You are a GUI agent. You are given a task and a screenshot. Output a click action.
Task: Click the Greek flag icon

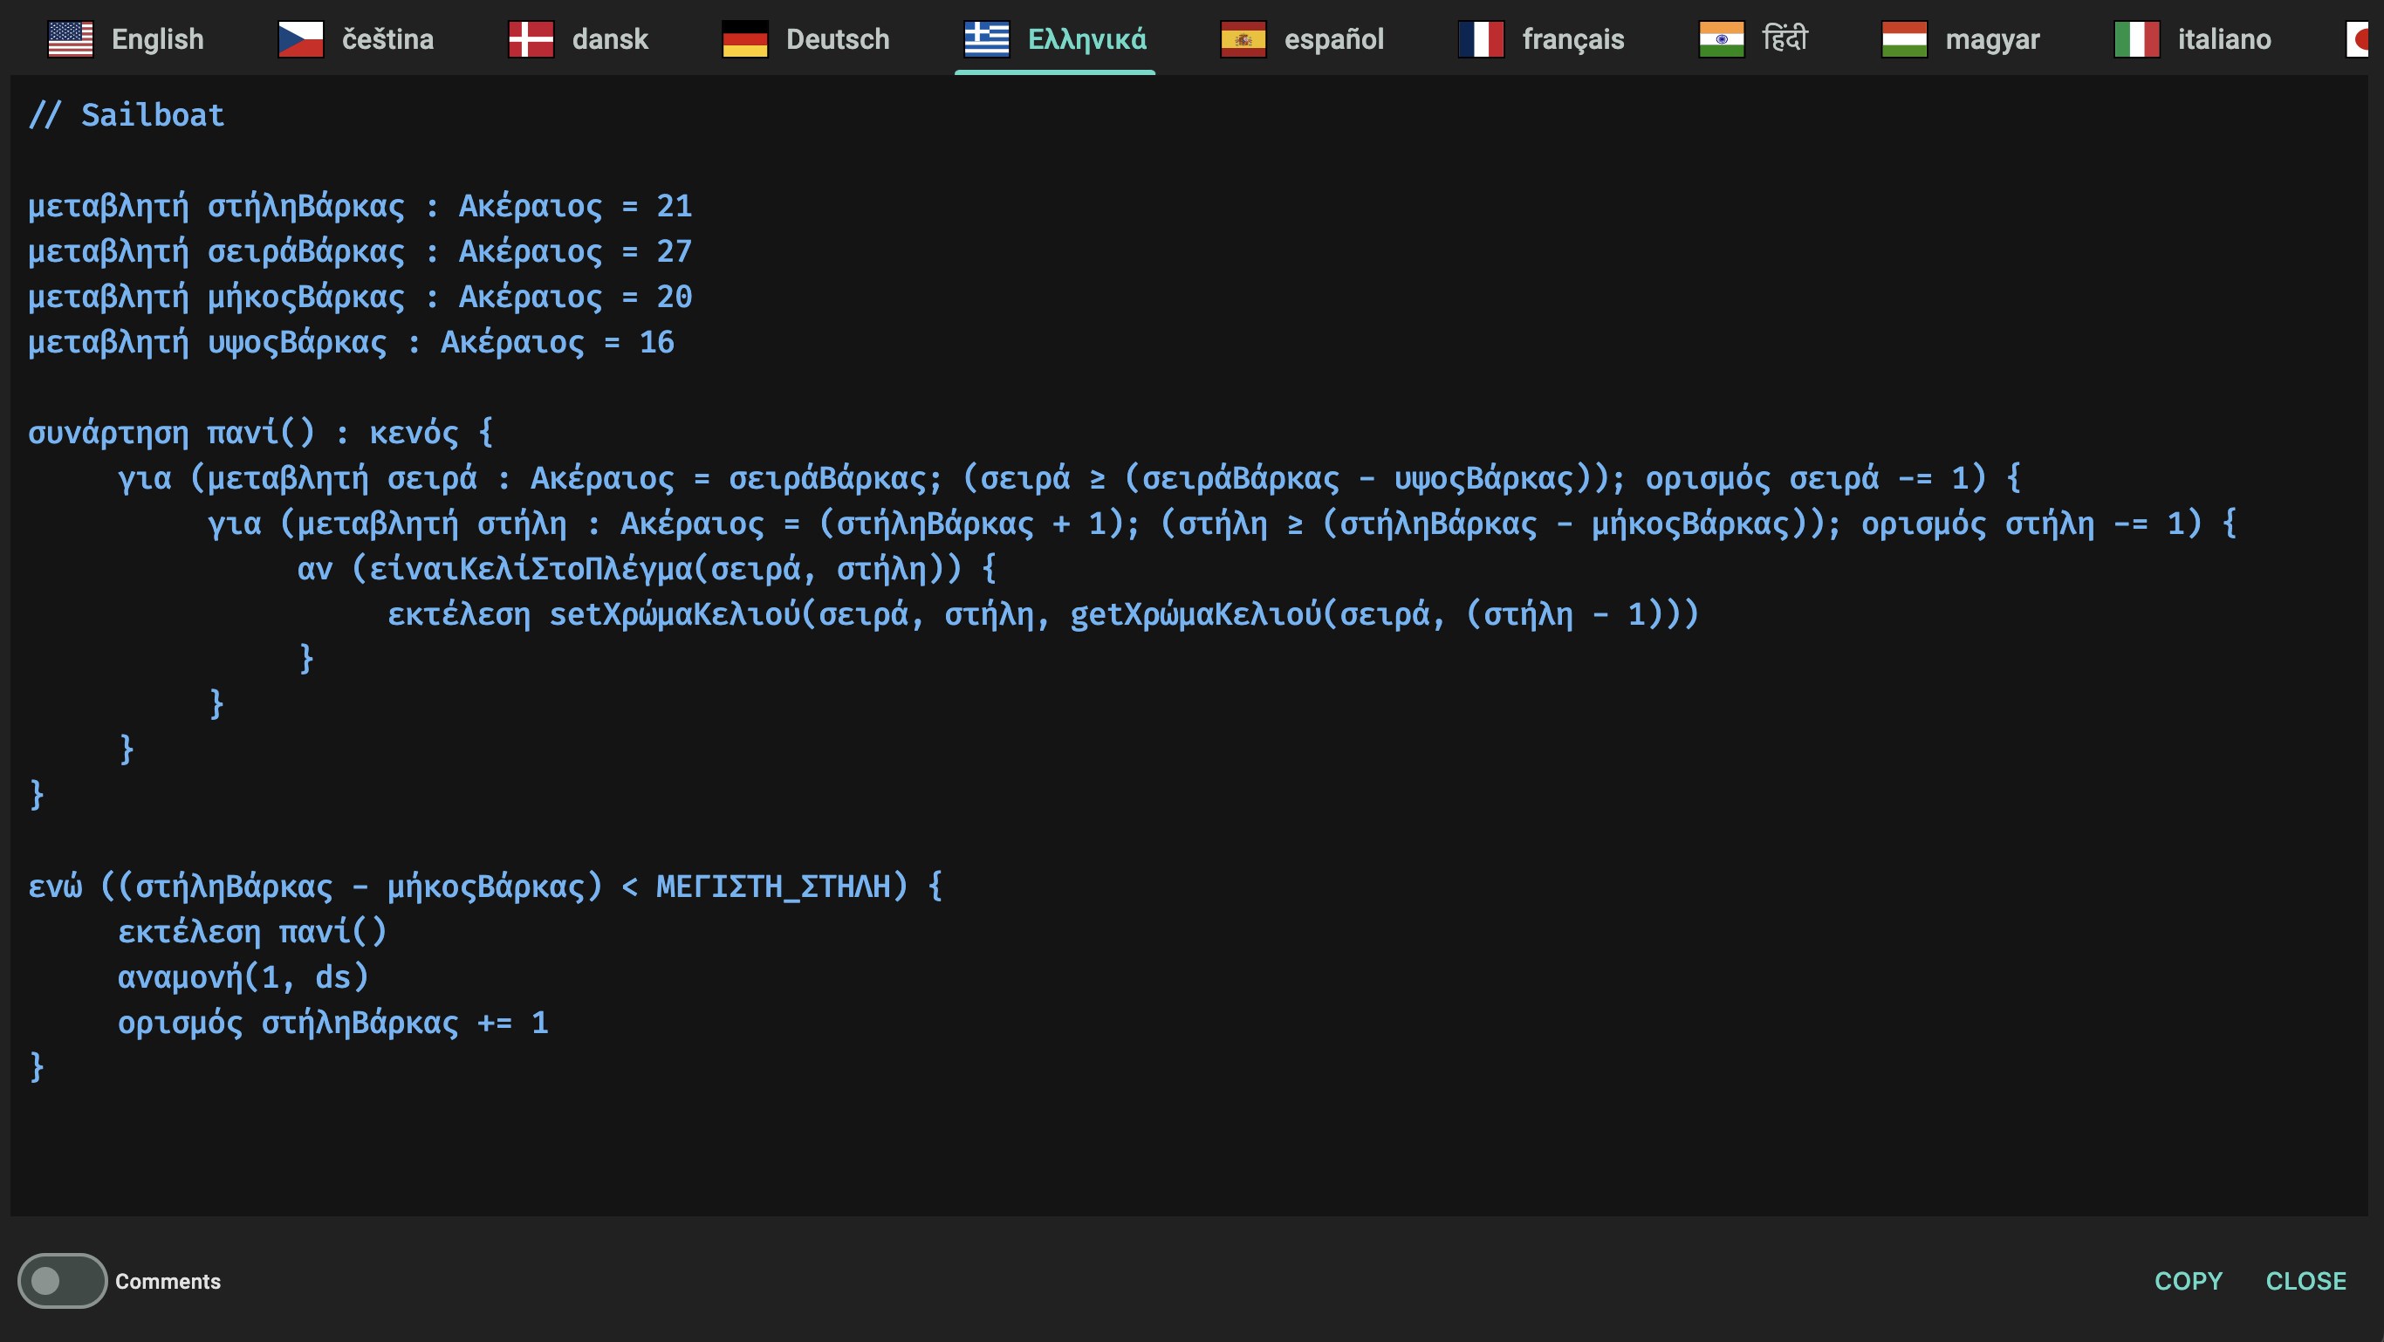pos(987,39)
